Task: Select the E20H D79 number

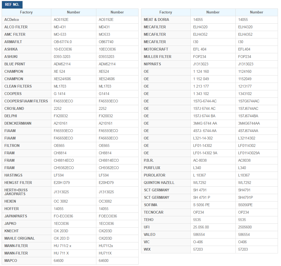Action: [x=62, y=183]
